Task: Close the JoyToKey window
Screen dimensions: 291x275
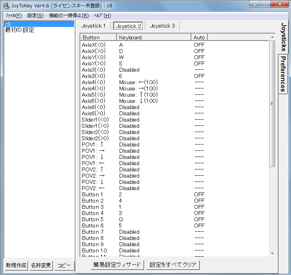Action: click(279, 4)
